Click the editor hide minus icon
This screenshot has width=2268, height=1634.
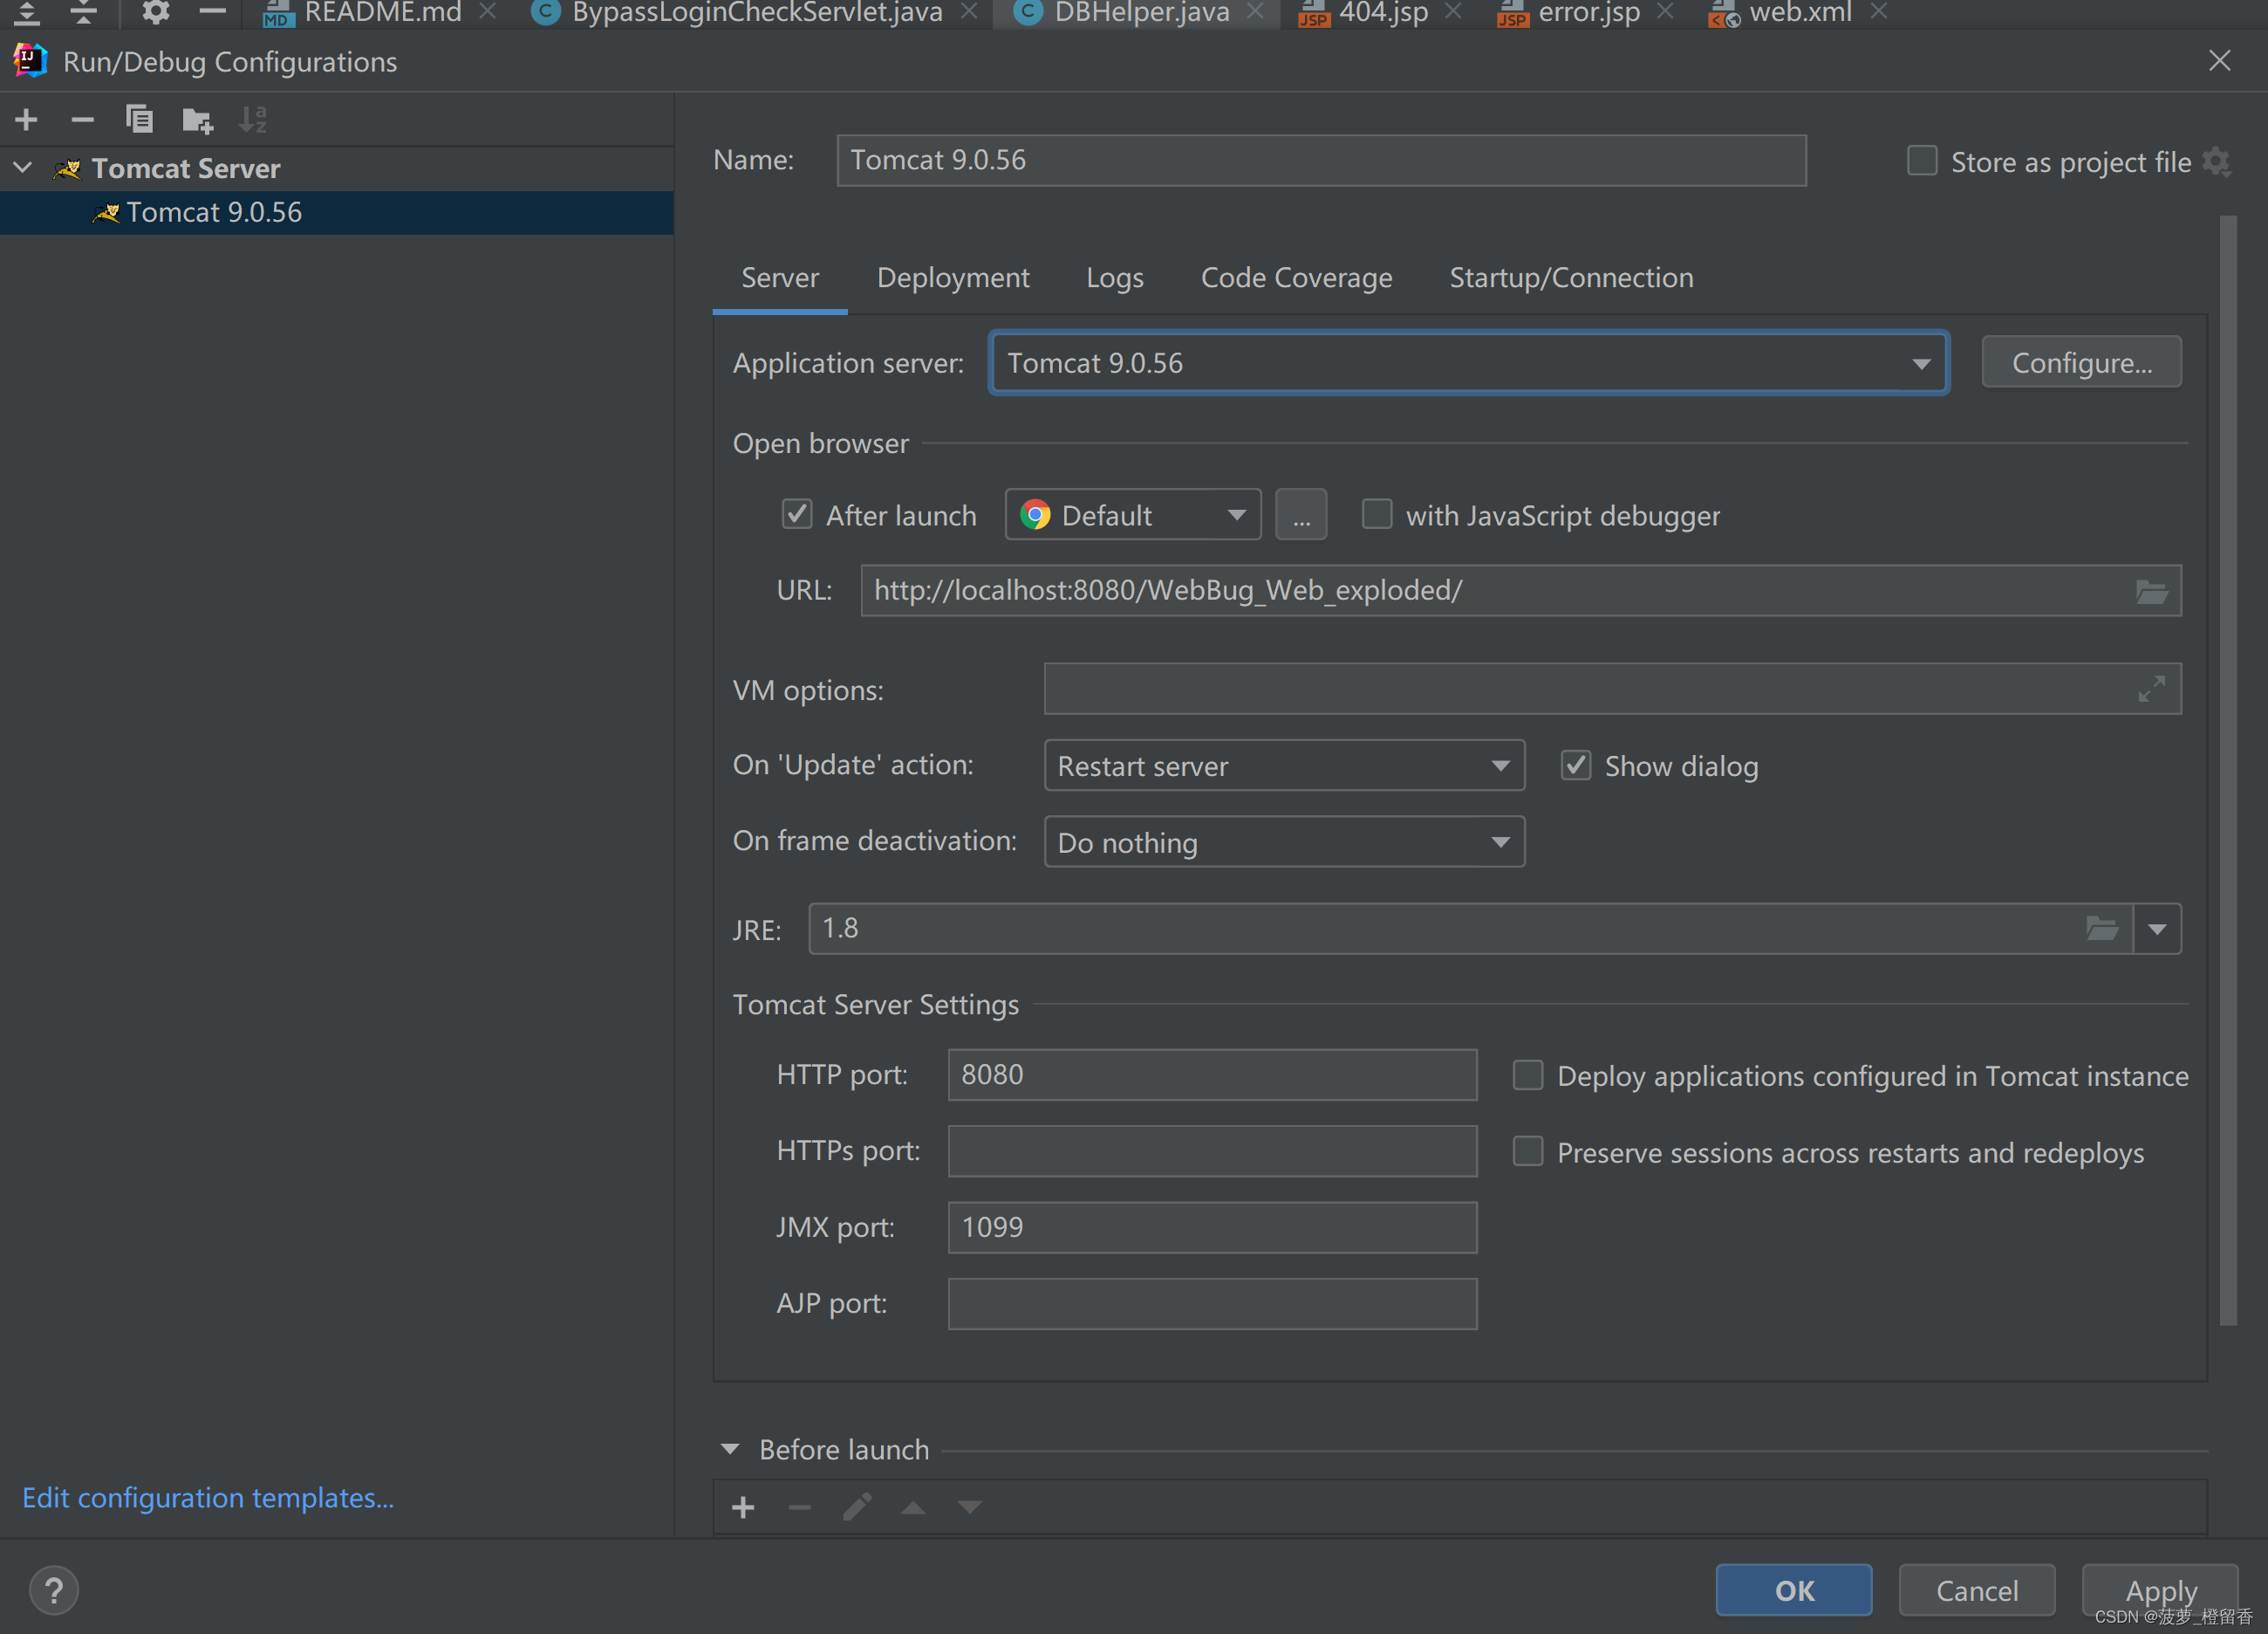pyautogui.click(x=212, y=12)
